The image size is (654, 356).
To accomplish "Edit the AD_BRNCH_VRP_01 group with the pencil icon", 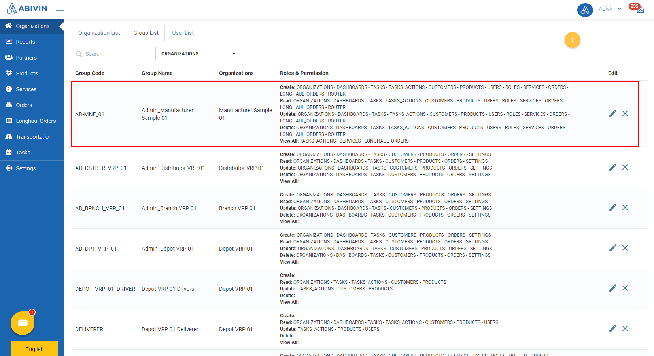I will pos(613,208).
